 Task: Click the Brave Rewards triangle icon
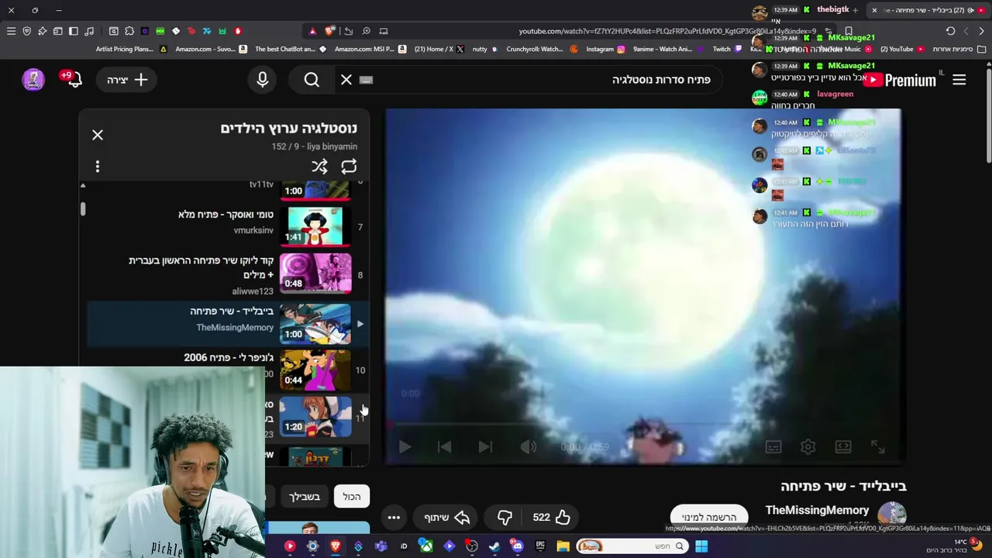pos(312,31)
